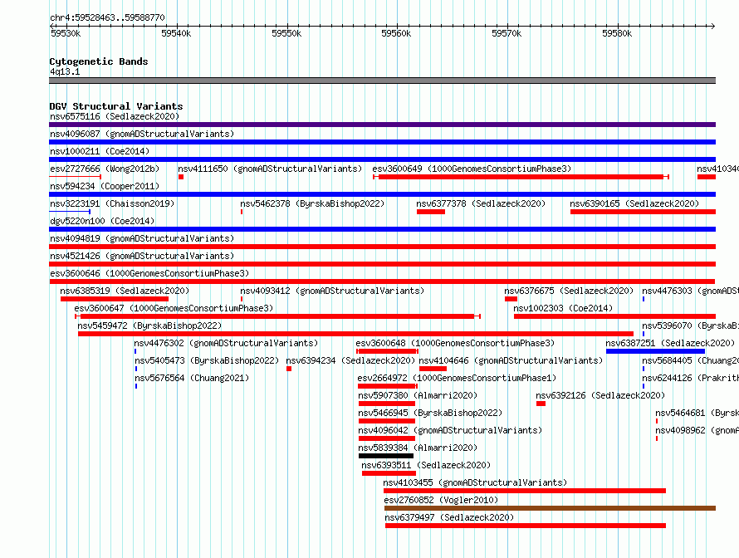Viewport: 739px width, 558px height.
Task: Click nsv4476302 (gnomADStructuralVariants) label
Action: point(226,343)
